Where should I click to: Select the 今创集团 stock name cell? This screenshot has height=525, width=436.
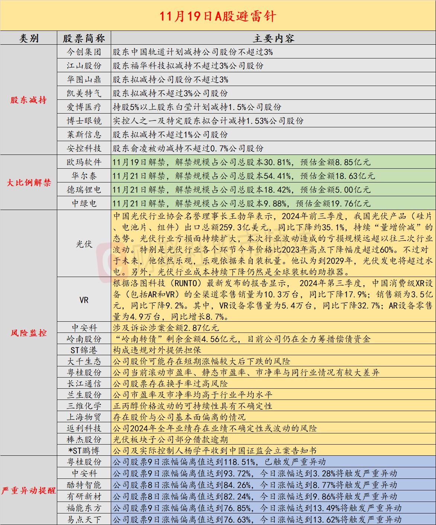click(84, 52)
